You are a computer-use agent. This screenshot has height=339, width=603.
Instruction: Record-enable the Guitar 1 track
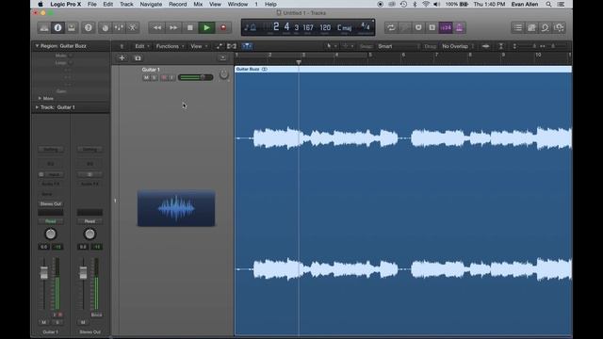[164, 77]
